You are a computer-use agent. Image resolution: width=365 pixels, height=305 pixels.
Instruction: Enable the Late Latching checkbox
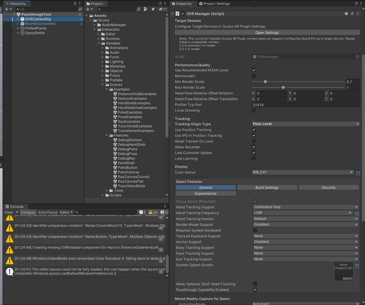point(254,158)
